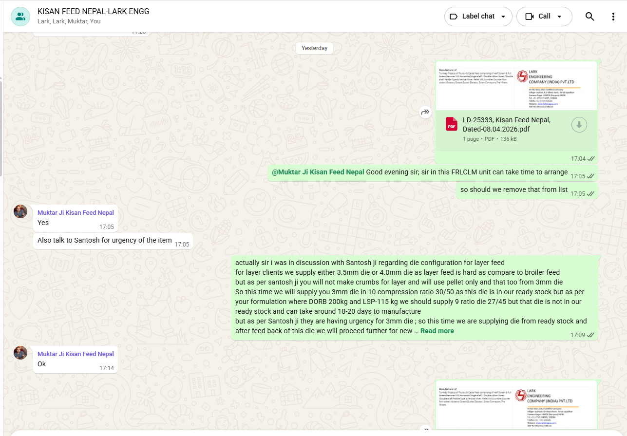Open the three-dot chat menu

613,17
